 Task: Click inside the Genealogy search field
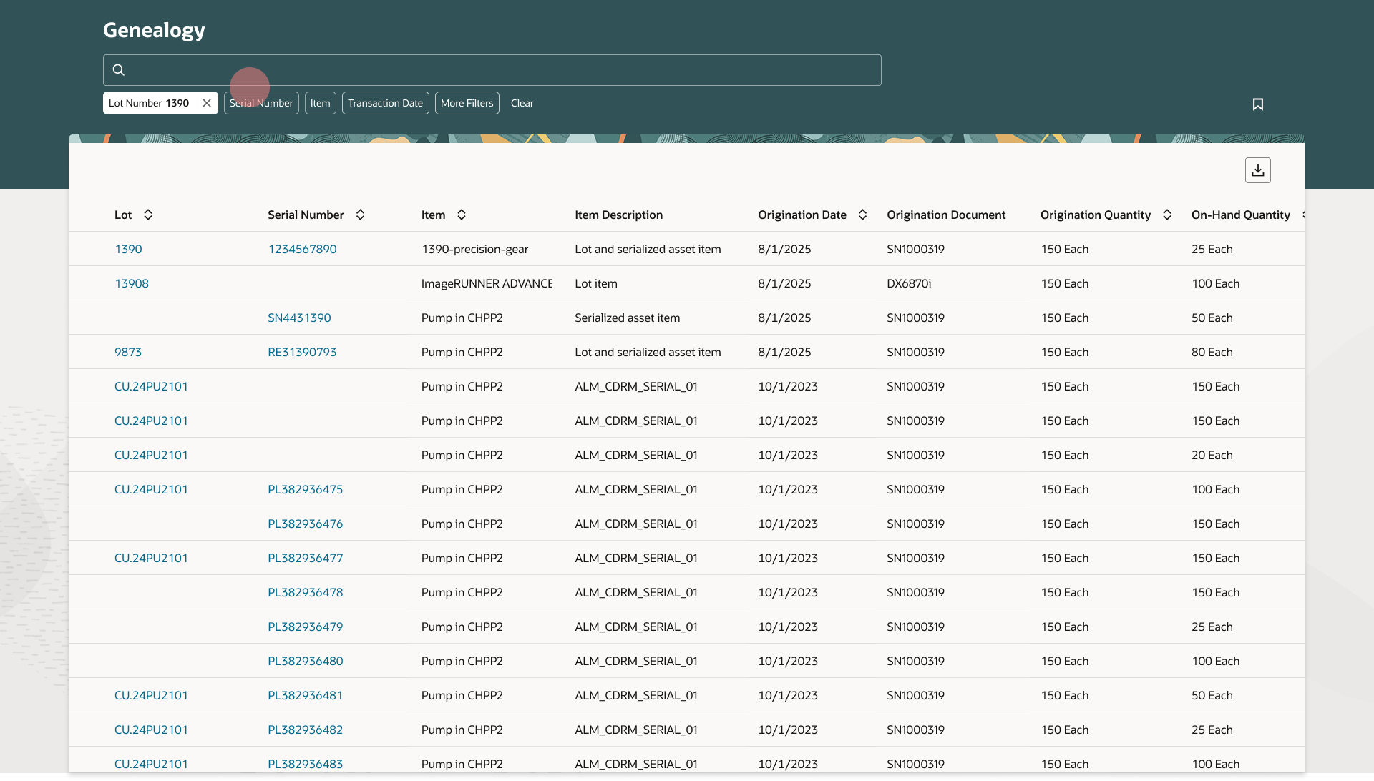click(501, 70)
